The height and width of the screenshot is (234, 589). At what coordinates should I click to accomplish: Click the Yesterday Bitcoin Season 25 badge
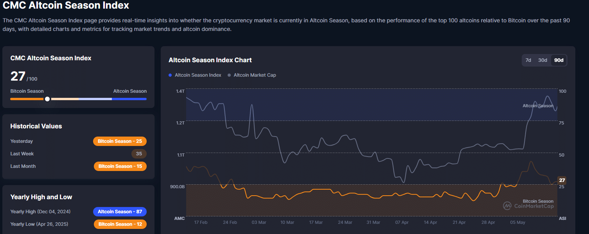(120, 141)
